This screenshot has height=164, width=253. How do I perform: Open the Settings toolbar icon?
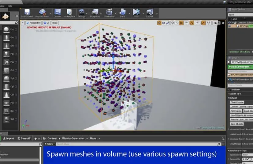pyautogui.click(x=81, y=13)
